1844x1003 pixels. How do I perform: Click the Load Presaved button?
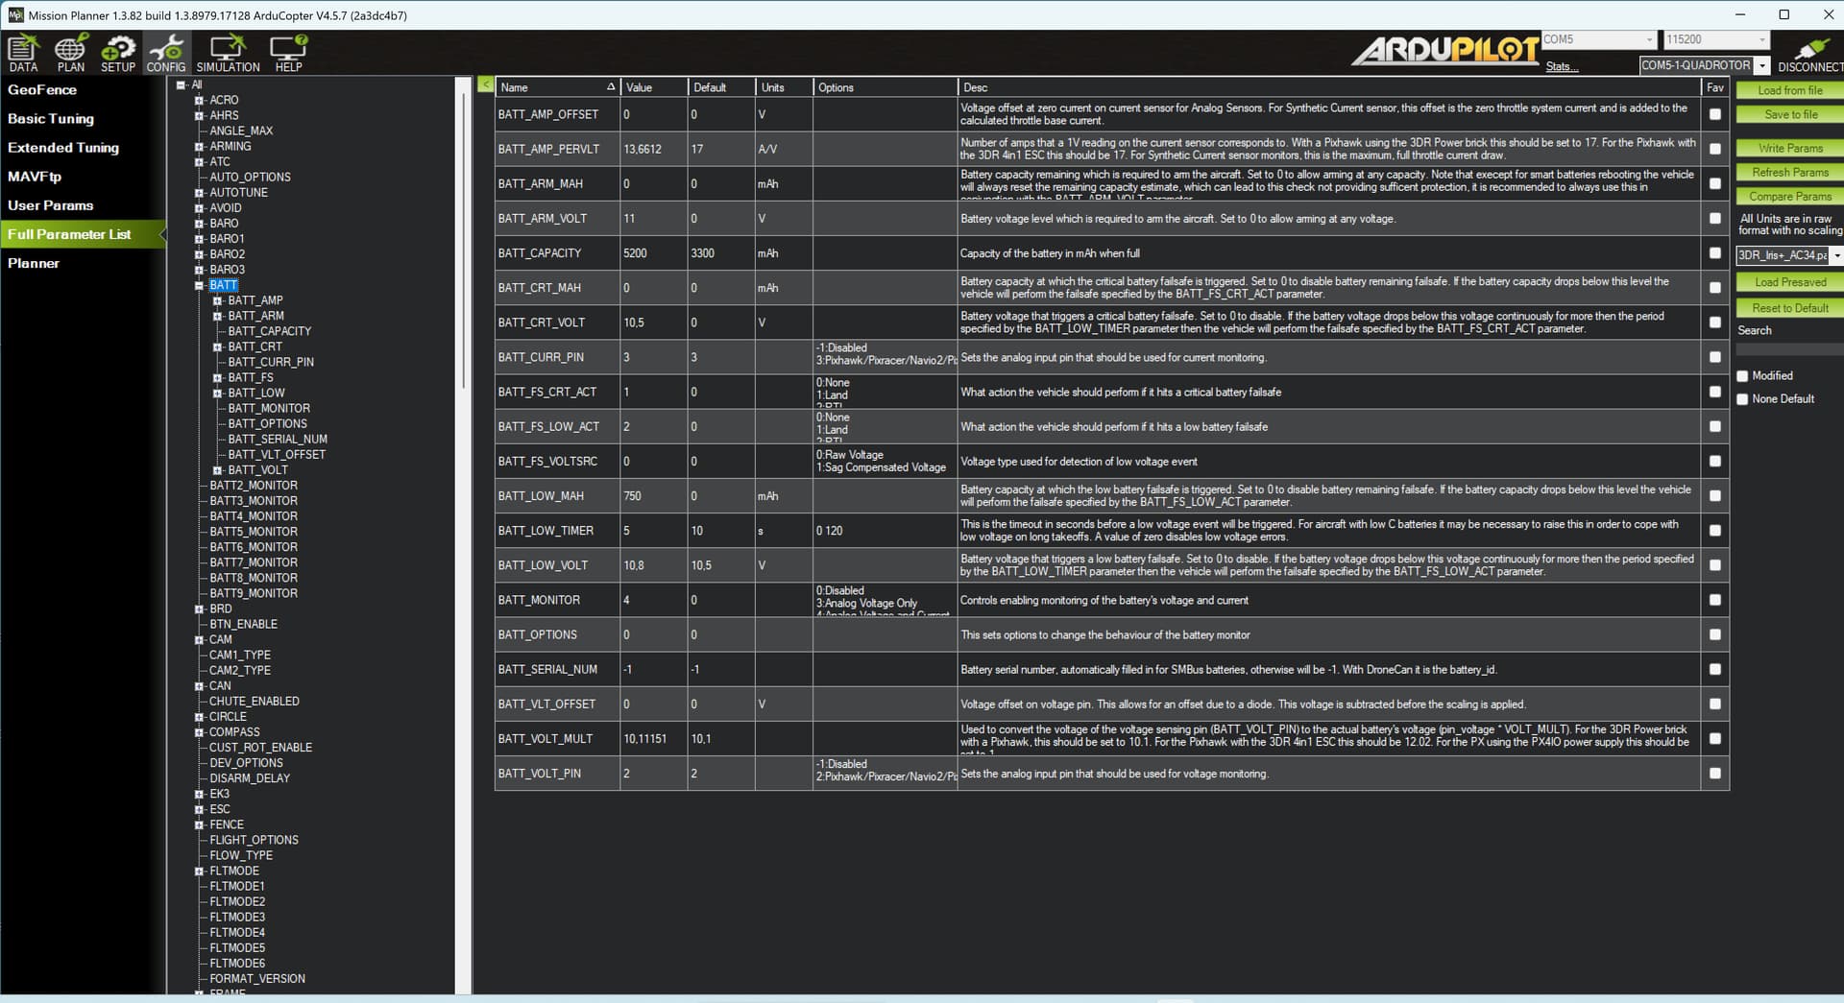click(1789, 282)
